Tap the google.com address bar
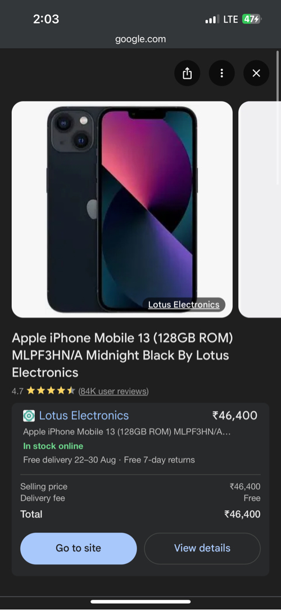Image resolution: width=281 pixels, height=610 pixels. coord(140,39)
